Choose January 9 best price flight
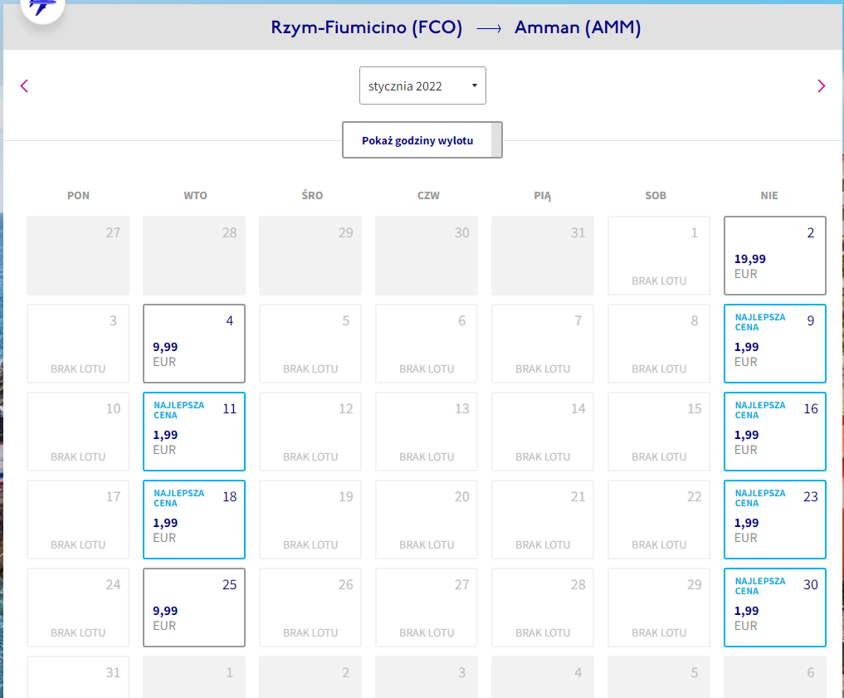Screen dimensions: 844x698 point(774,344)
